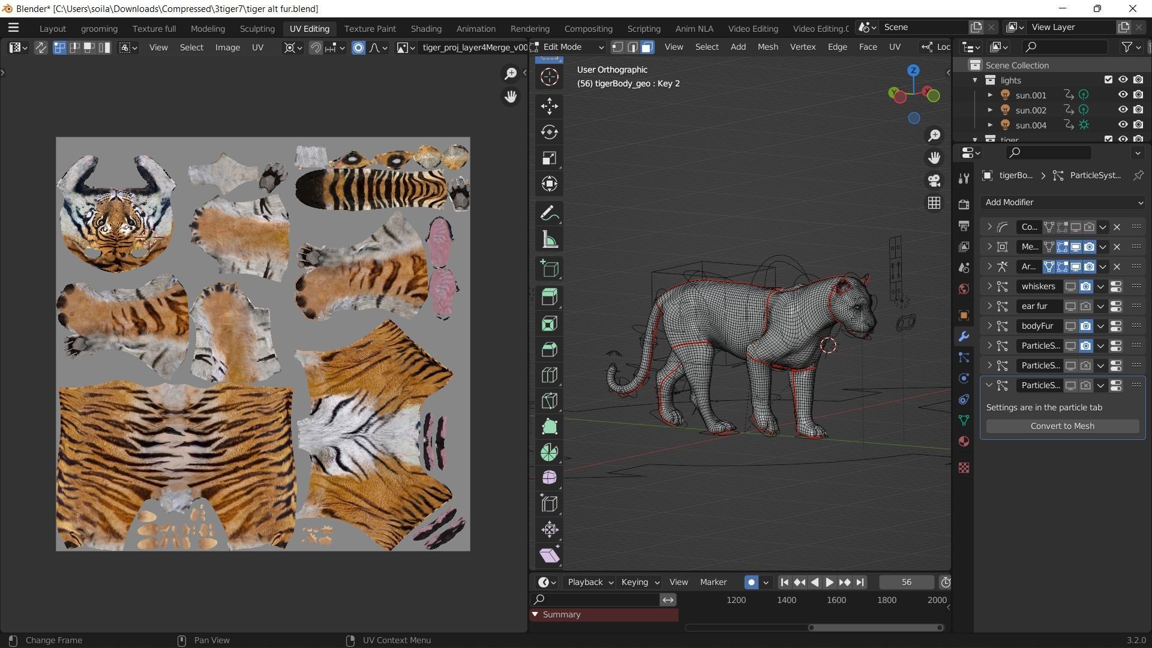Enable face select mode

pos(647,47)
